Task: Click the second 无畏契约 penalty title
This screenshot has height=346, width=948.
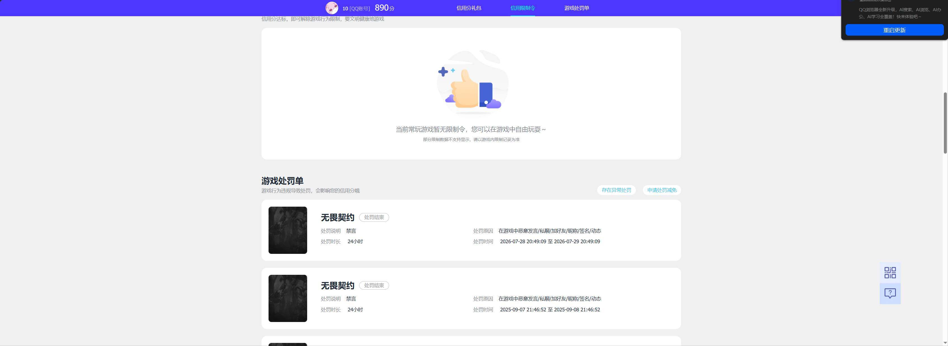Action: (x=337, y=285)
